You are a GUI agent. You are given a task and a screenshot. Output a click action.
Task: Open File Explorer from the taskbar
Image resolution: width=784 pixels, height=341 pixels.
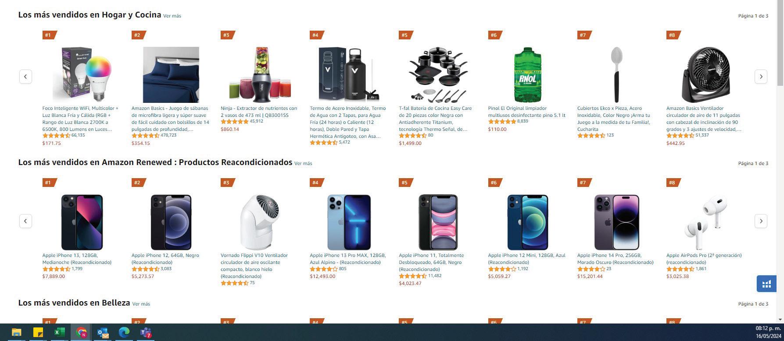[x=16, y=333]
